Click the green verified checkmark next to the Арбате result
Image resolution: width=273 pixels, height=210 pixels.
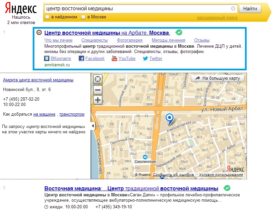click(x=179, y=32)
